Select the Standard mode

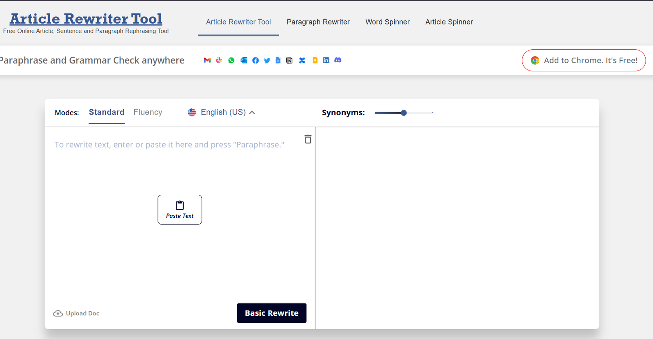tap(107, 112)
